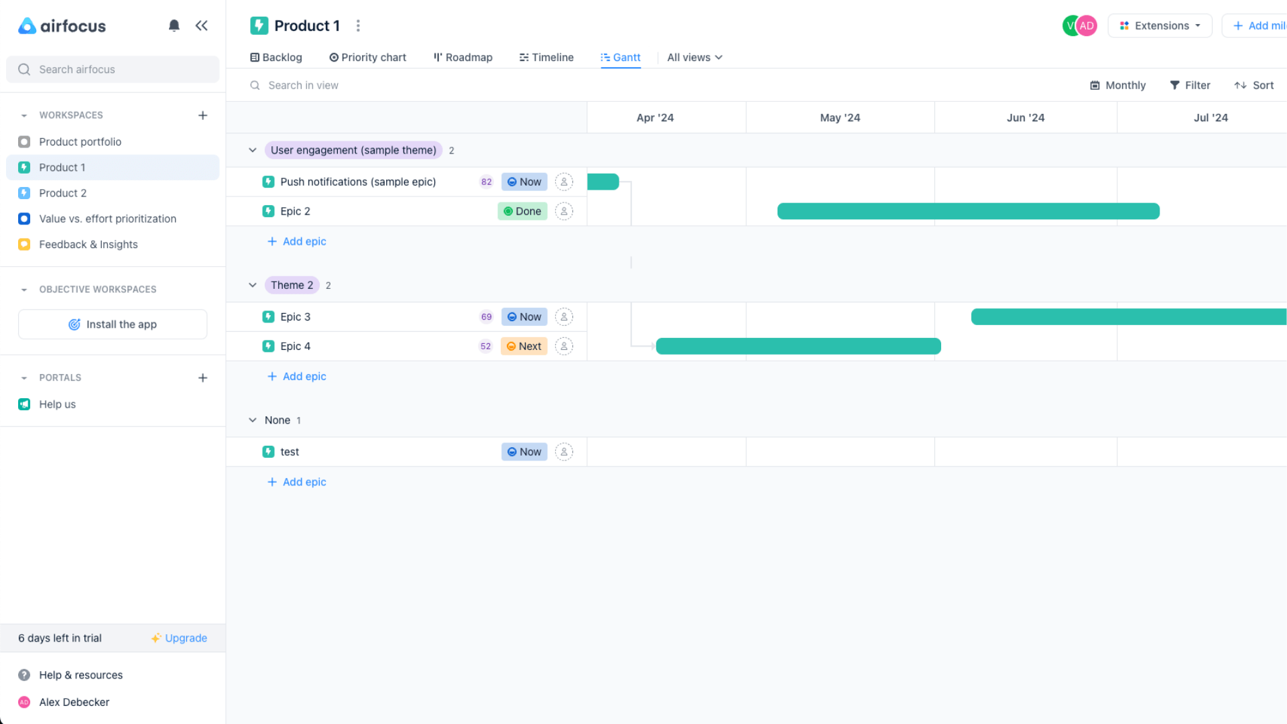
Task: Collapse the User engagement theme group
Action: pos(253,150)
